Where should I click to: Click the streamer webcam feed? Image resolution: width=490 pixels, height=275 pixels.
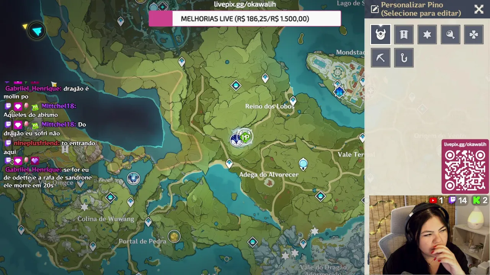tap(429, 235)
